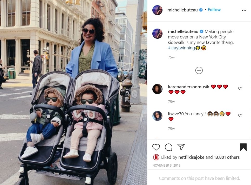This screenshot has width=251, height=185.
Task: Click the stroller photo image
Action: (73, 92)
